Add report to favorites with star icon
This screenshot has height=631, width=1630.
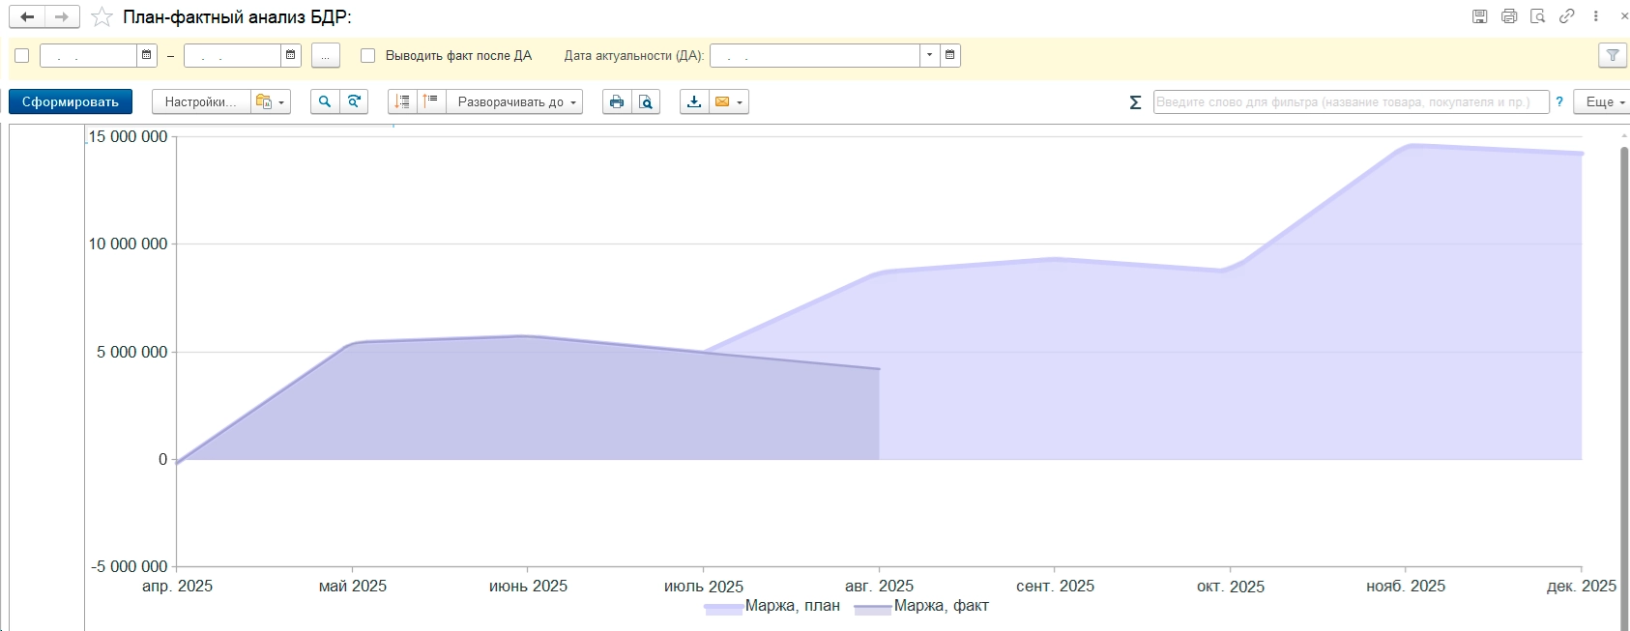[x=102, y=17]
